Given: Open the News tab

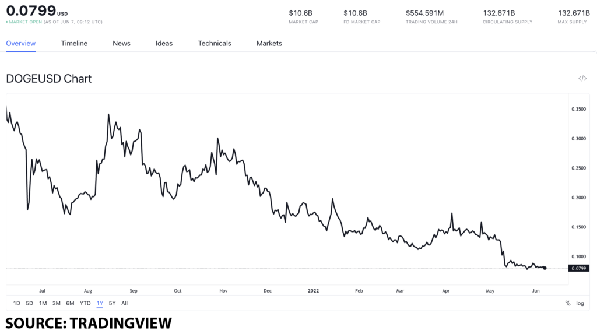Looking at the screenshot, I should click(x=121, y=43).
